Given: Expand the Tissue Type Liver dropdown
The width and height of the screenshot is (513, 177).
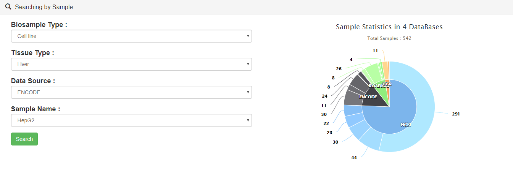Looking at the screenshot, I should (x=131, y=64).
